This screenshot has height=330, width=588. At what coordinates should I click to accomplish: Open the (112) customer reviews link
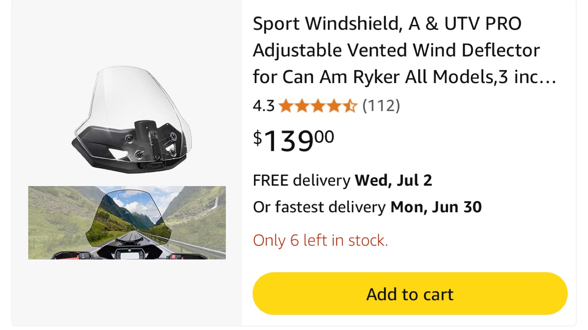[381, 106]
